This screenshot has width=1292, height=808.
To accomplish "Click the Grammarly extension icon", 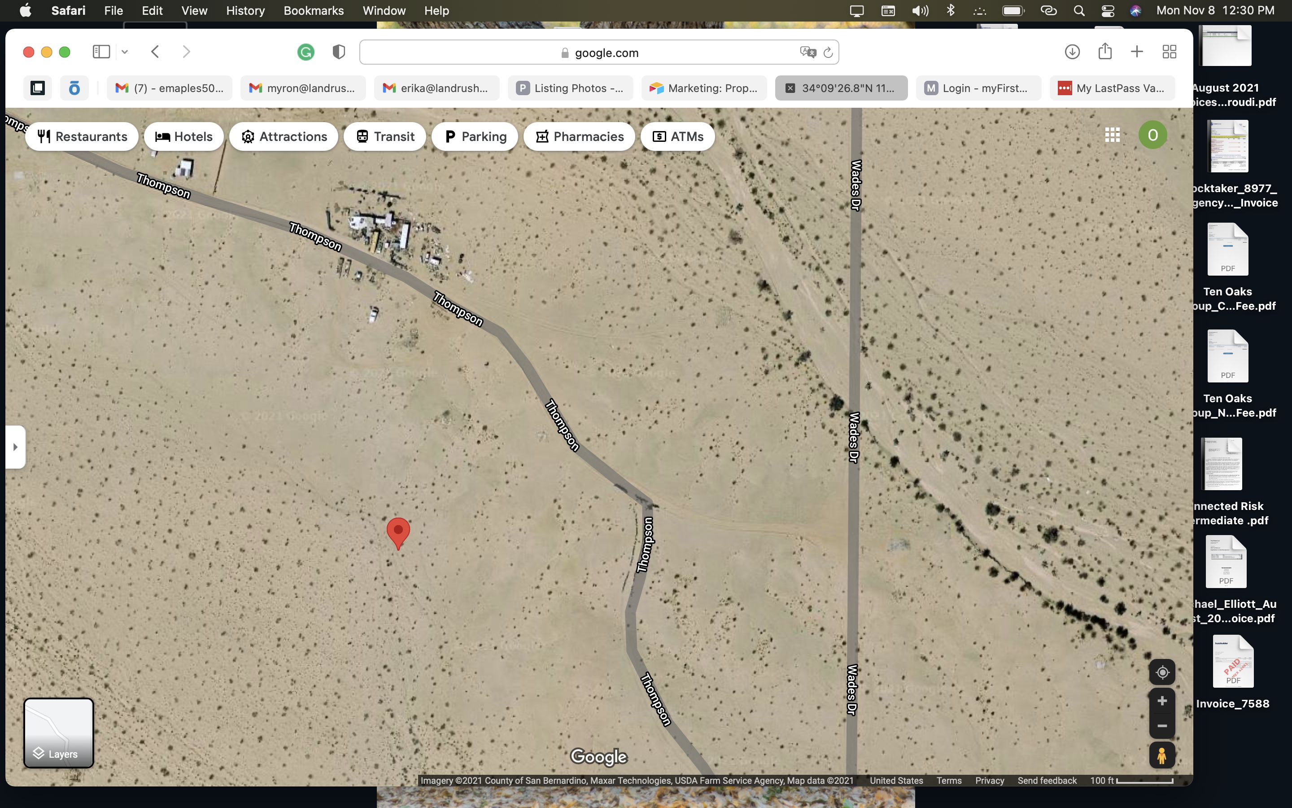I will click(305, 51).
